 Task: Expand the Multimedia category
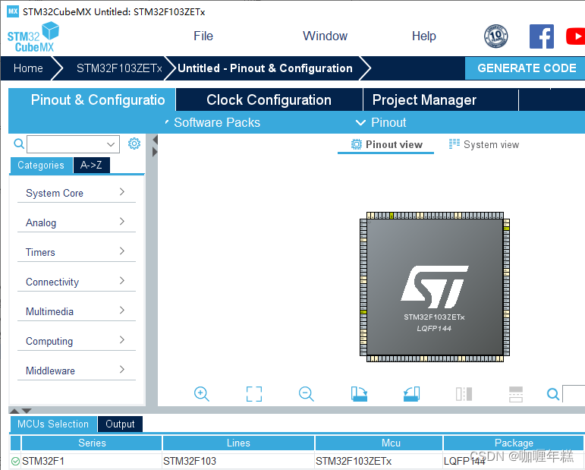click(x=77, y=311)
